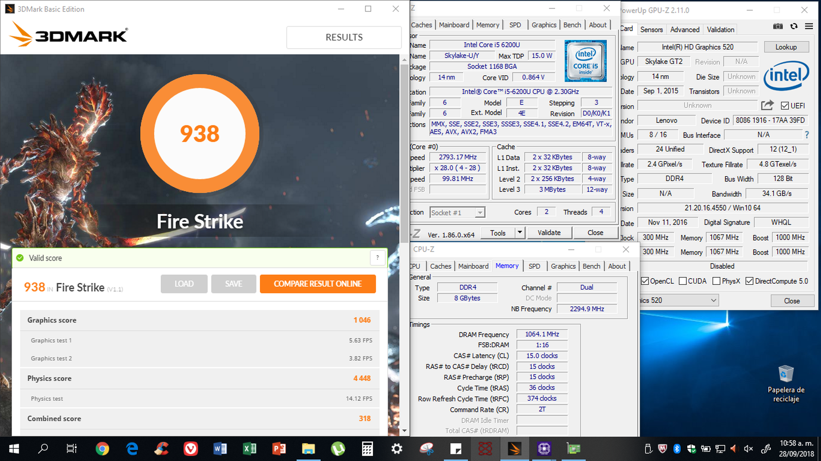The height and width of the screenshot is (461, 821).
Task: Open Recycle Bin desktop icon
Action: click(x=786, y=383)
